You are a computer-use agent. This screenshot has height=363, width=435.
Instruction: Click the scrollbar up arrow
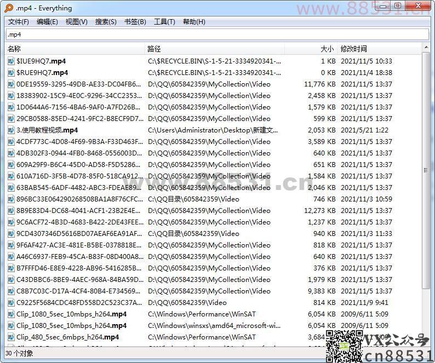pos(426,48)
